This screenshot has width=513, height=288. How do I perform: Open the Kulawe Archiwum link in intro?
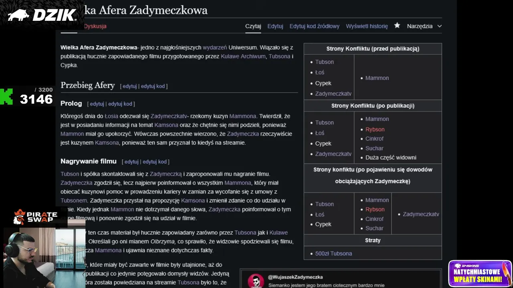click(x=243, y=56)
